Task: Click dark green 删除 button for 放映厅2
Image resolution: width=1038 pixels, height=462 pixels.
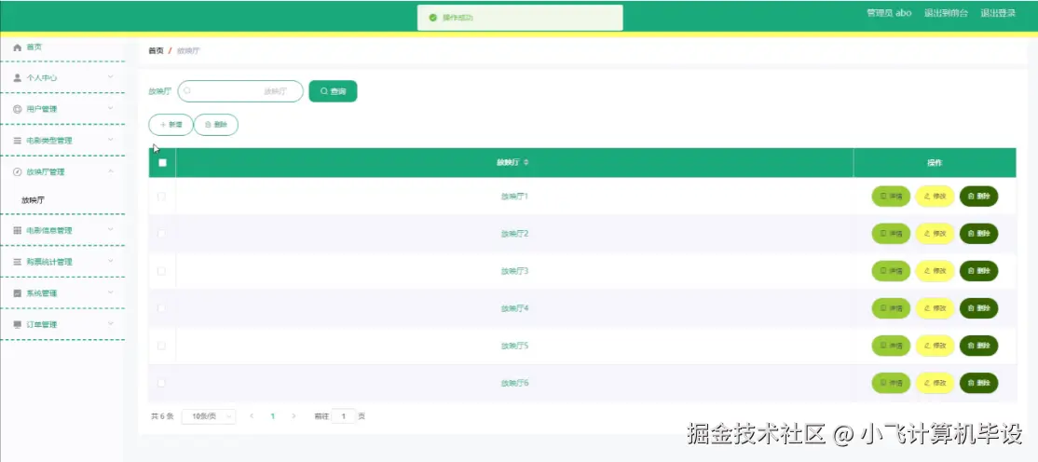Action: (x=978, y=234)
